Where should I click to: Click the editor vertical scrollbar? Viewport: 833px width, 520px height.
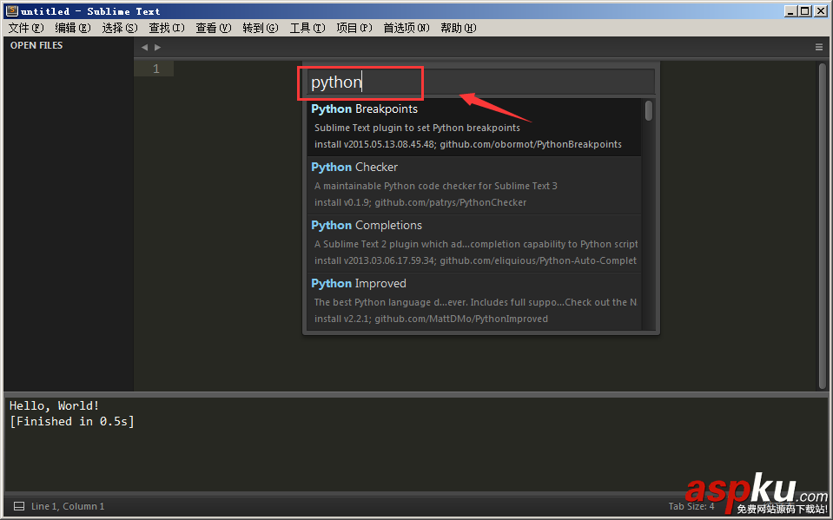coord(823,226)
